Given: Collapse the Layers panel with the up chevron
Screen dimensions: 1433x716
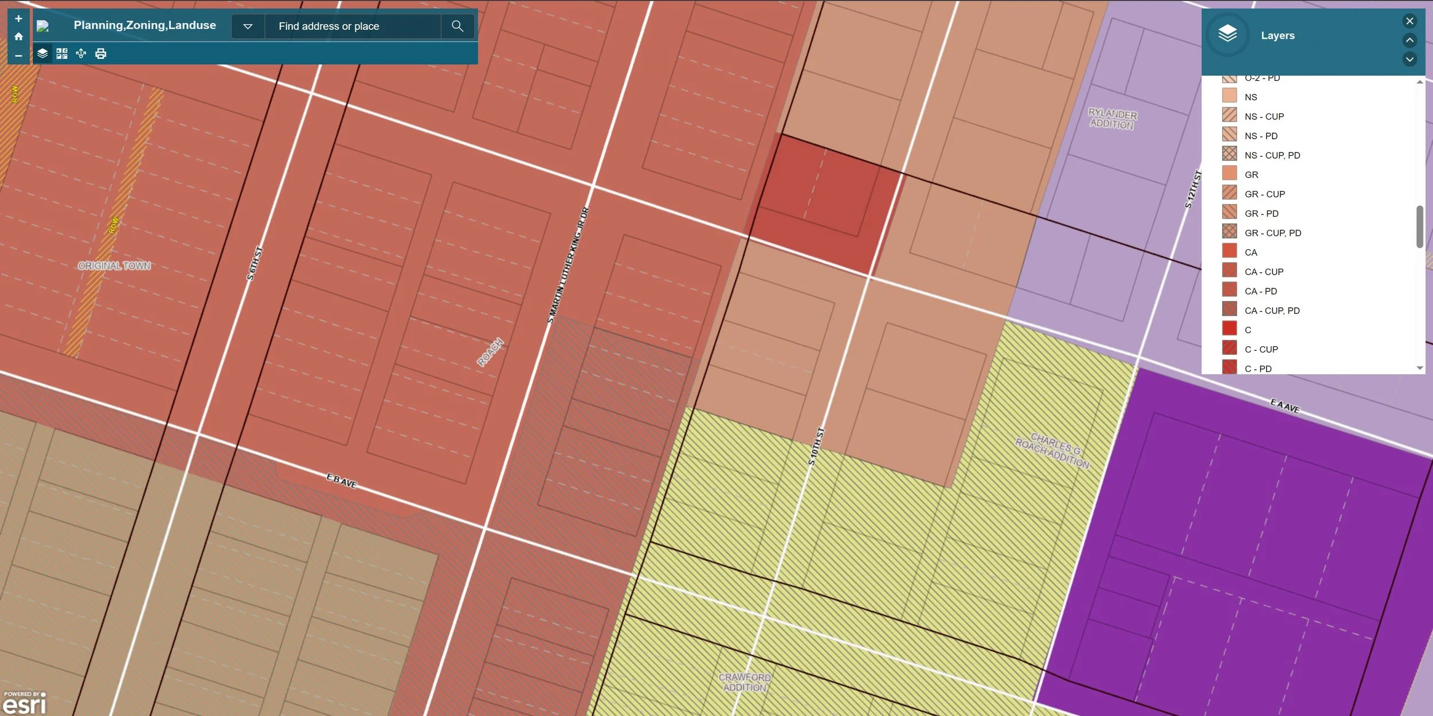Looking at the screenshot, I should (1409, 40).
